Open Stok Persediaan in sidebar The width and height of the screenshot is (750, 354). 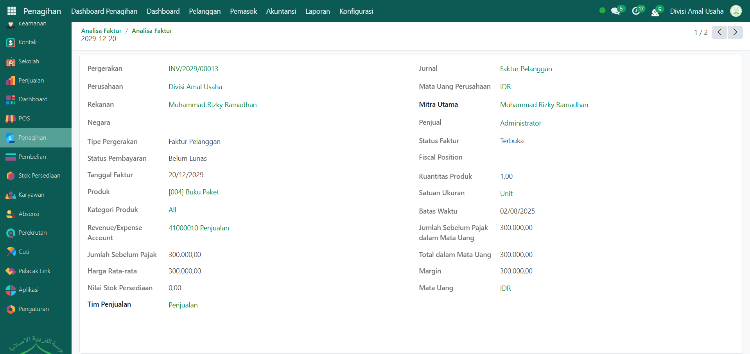tap(39, 176)
